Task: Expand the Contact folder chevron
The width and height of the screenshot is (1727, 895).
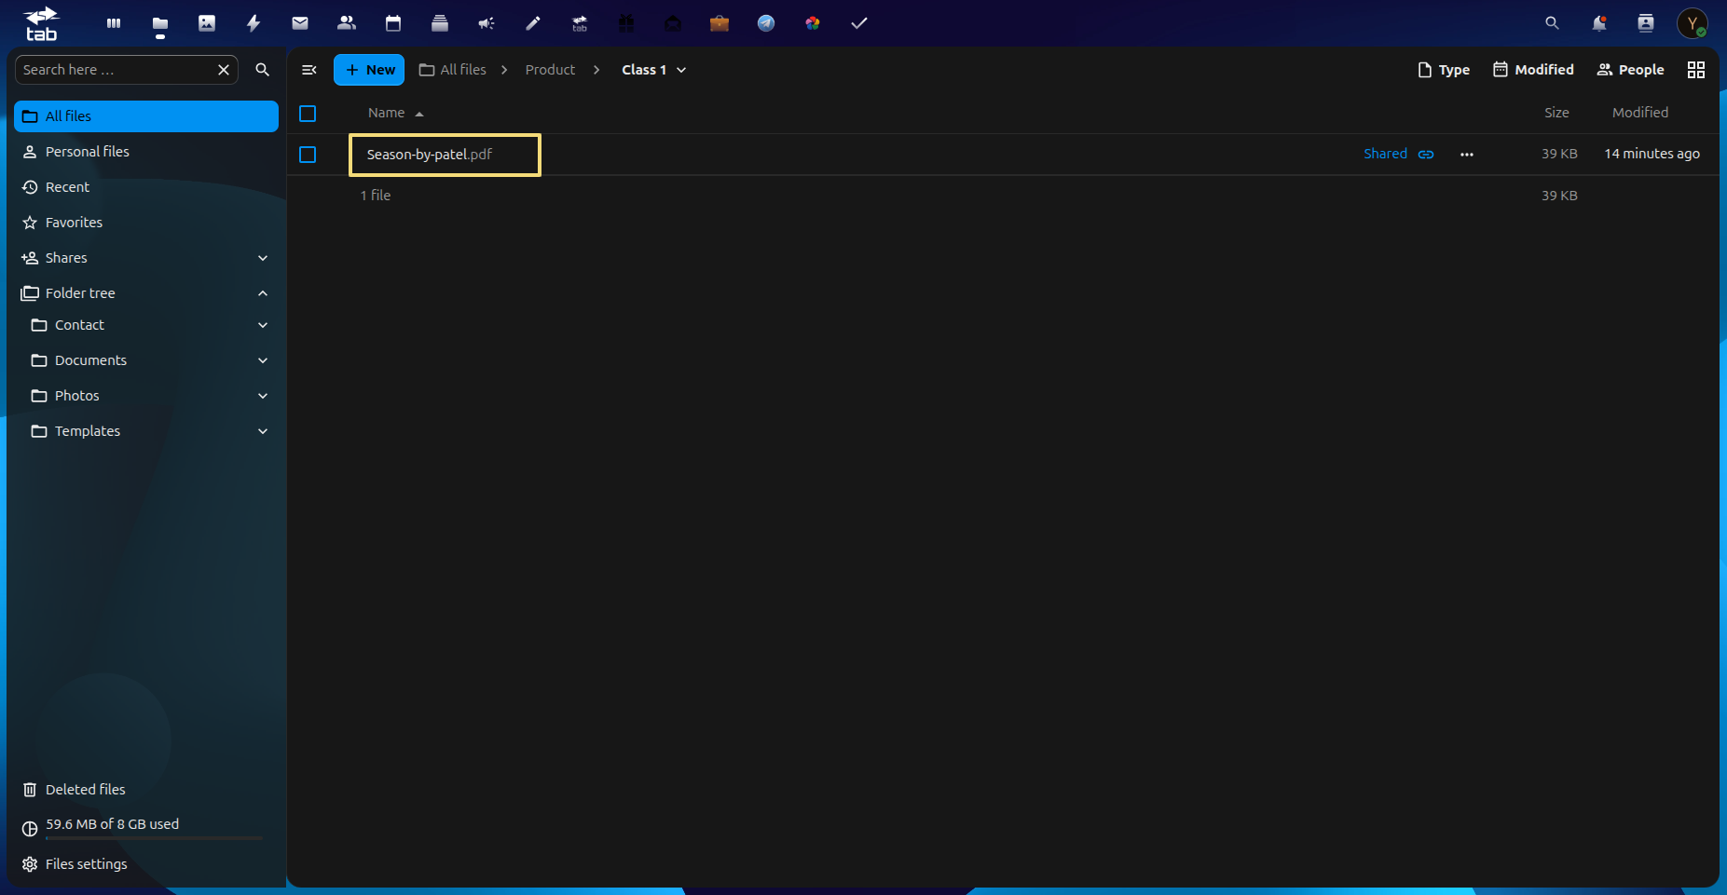Action: point(263,325)
